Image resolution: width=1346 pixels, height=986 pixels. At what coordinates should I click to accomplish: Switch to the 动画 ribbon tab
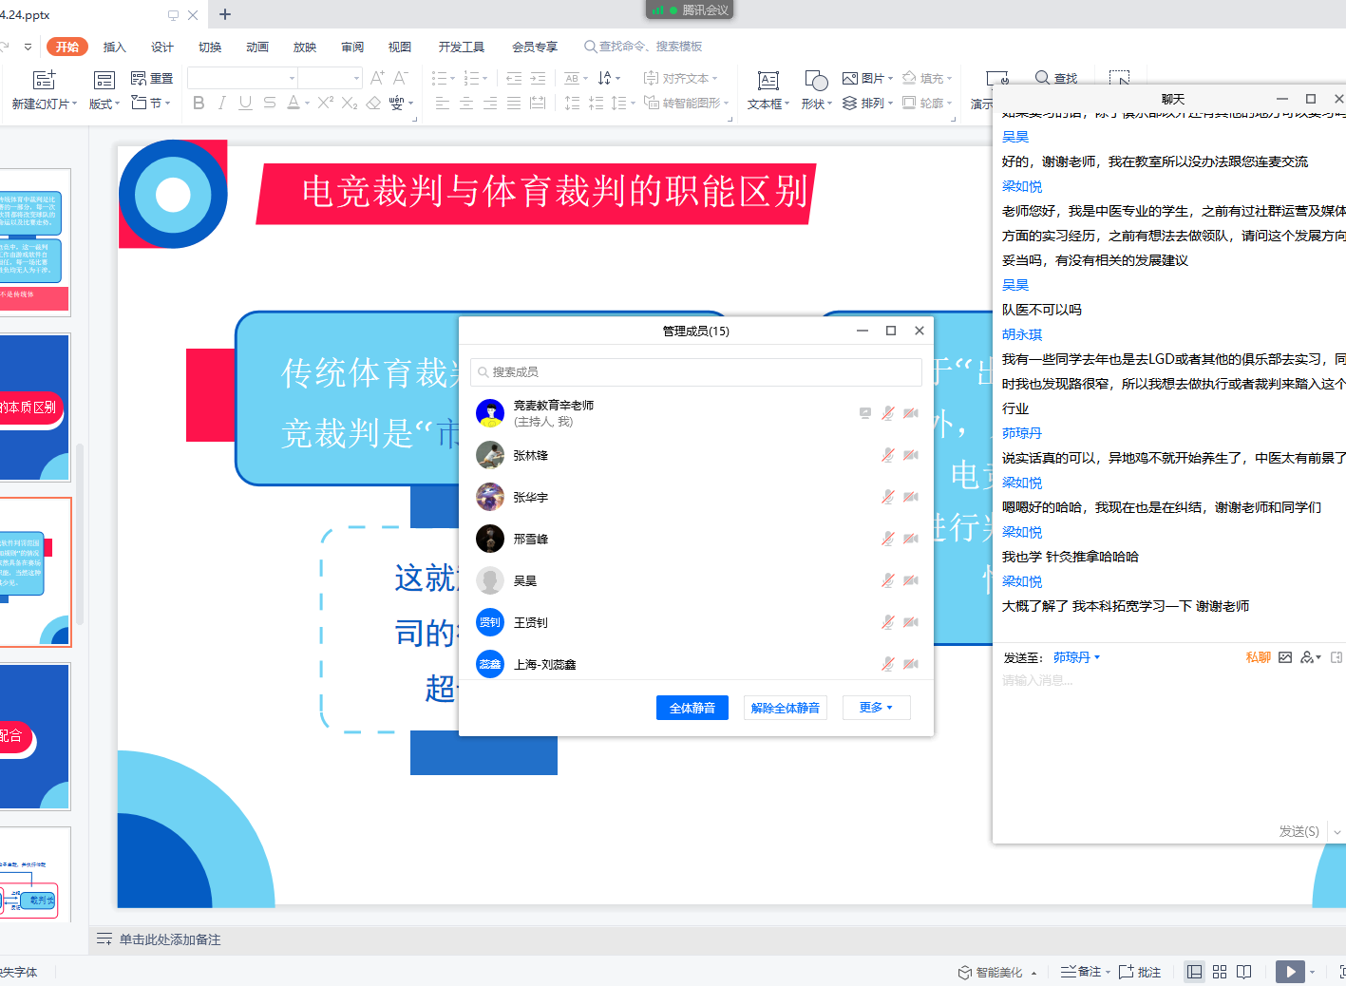pos(256,47)
